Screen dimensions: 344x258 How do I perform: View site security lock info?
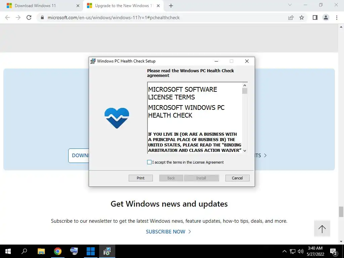pyautogui.click(x=42, y=17)
